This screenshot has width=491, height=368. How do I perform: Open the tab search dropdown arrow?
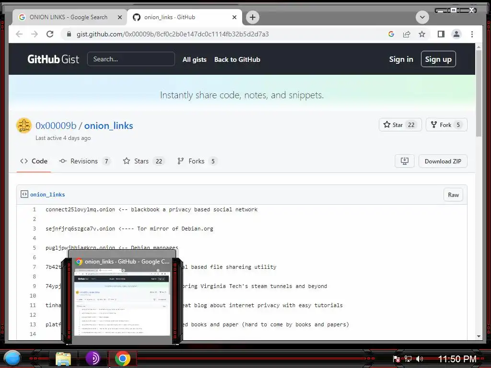click(x=422, y=17)
